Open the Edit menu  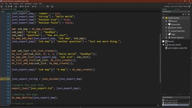coord(6,4)
